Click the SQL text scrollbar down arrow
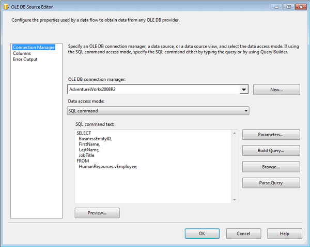Screen dimensions: 310x247 pos(234,200)
